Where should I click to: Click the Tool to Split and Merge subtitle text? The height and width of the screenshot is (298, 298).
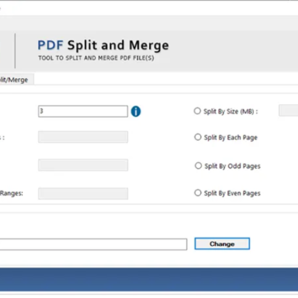point(95,58)
